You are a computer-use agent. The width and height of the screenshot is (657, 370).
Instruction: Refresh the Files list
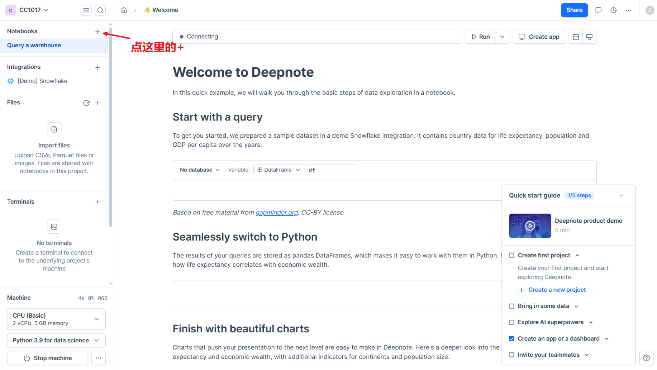86,103
